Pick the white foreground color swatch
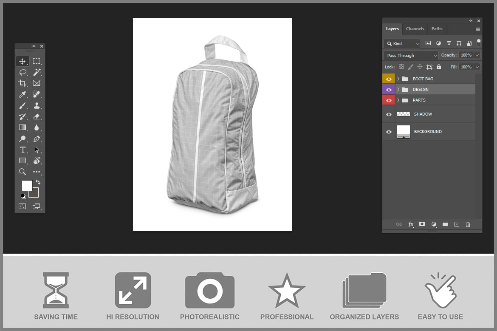 (26, 185)
